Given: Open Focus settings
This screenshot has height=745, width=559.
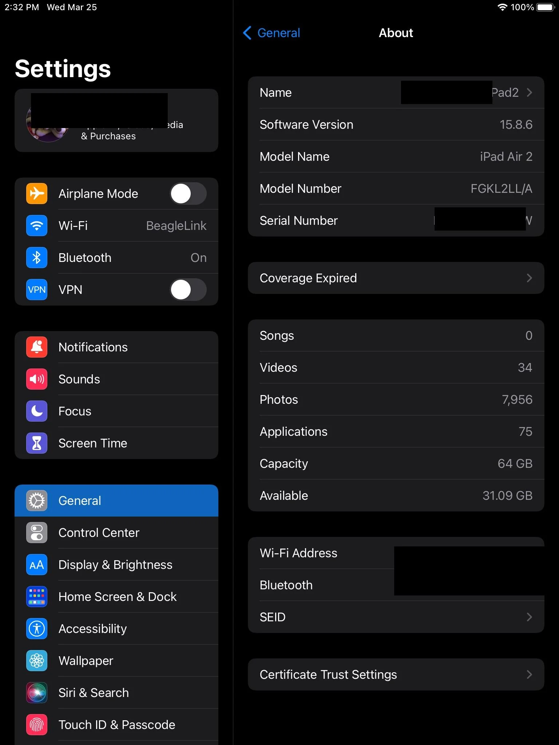Looking at the screenshot, I should pos(116,411).
